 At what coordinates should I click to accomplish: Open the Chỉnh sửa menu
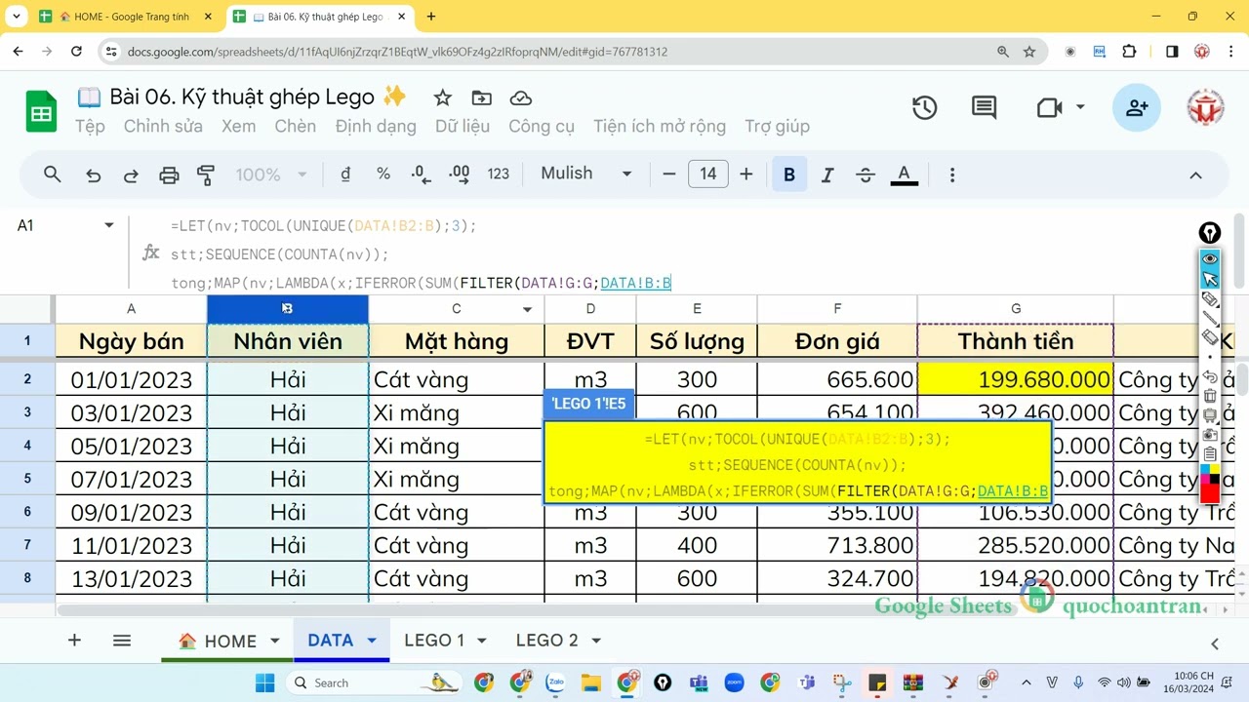(x=163, y=126)
